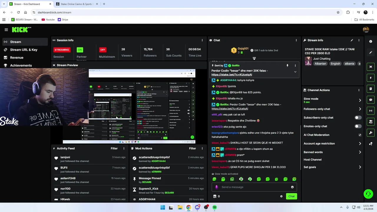
Task: Open the stake.bet link in pinned message
Action: [232, 74]
